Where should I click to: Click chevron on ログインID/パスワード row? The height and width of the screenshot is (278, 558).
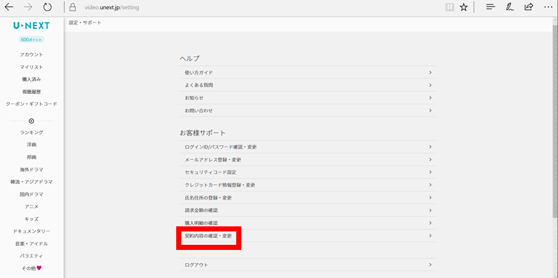pyautogui.click(x=430, y=147)
